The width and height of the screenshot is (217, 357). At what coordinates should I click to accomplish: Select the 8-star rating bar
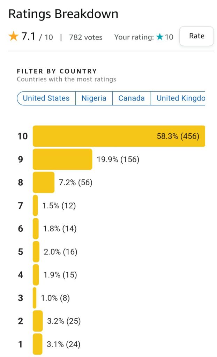pyautogui.click(x=44, y=182)
